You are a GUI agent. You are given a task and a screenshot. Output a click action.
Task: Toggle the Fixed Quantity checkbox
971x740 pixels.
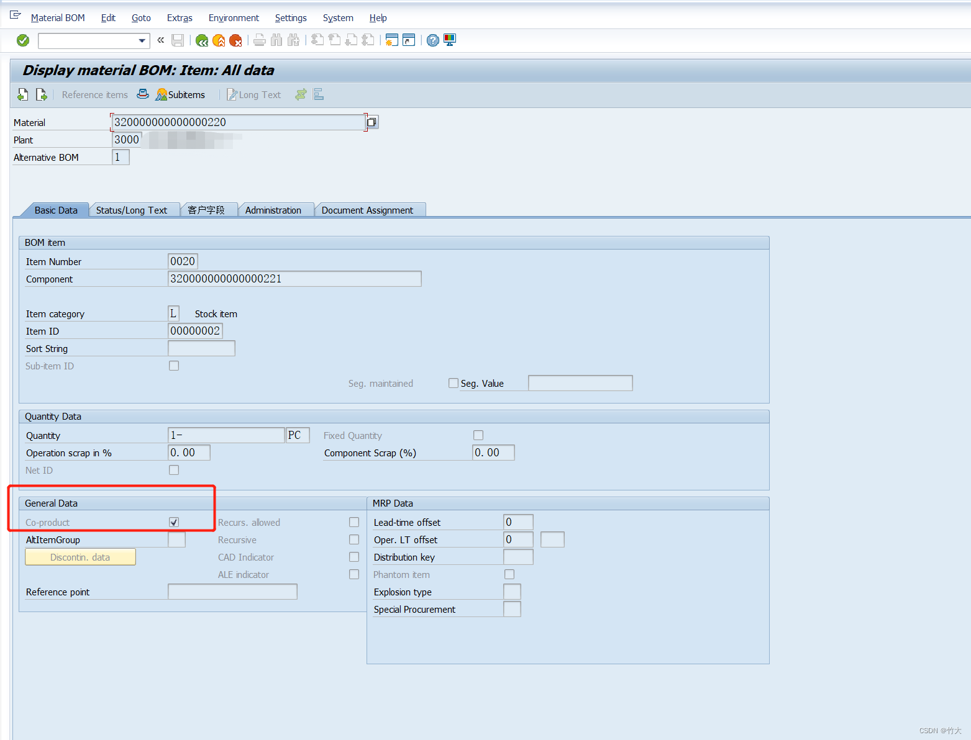478,435
